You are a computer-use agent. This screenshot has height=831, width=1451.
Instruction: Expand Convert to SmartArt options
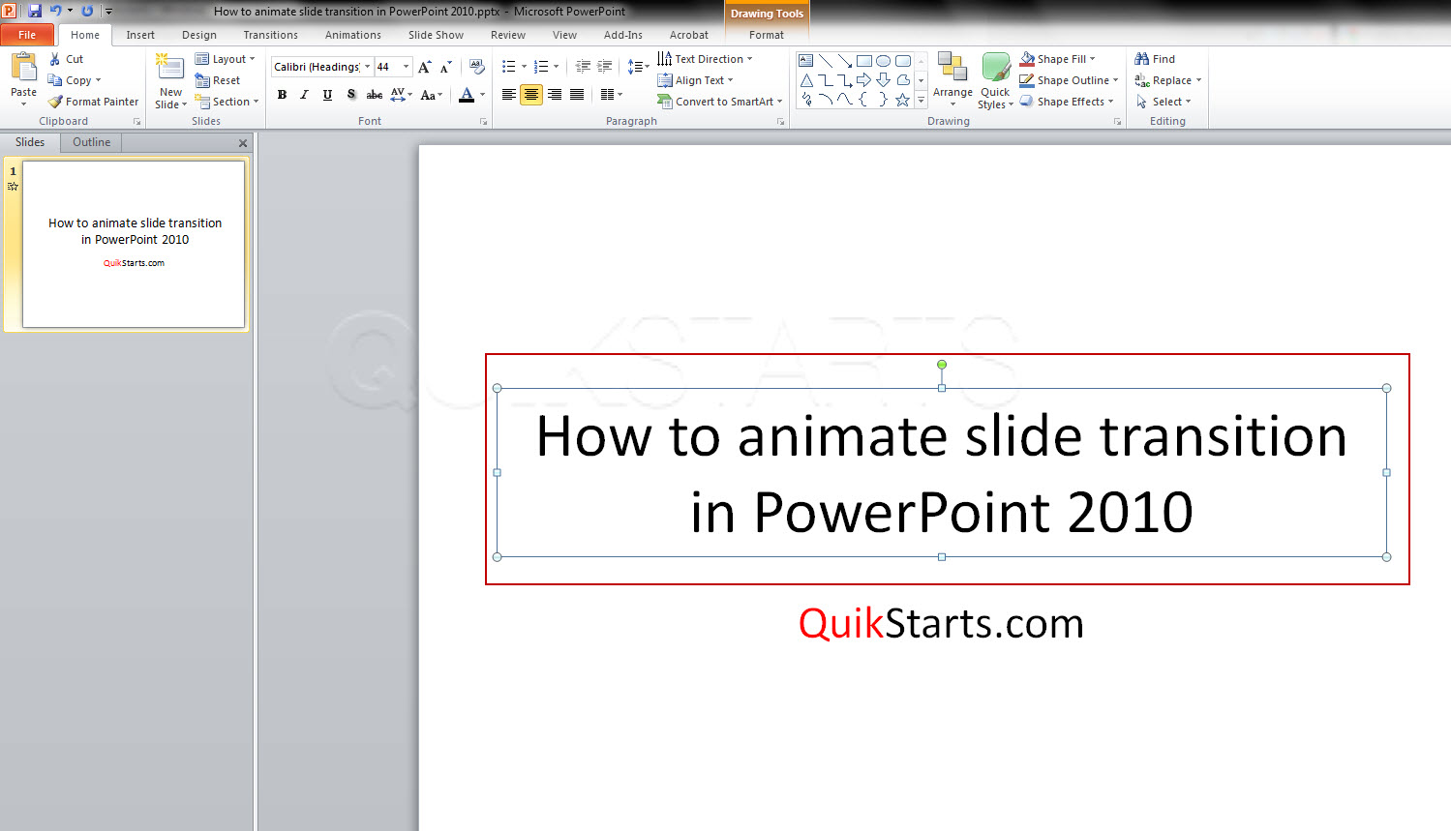[719, 102]
